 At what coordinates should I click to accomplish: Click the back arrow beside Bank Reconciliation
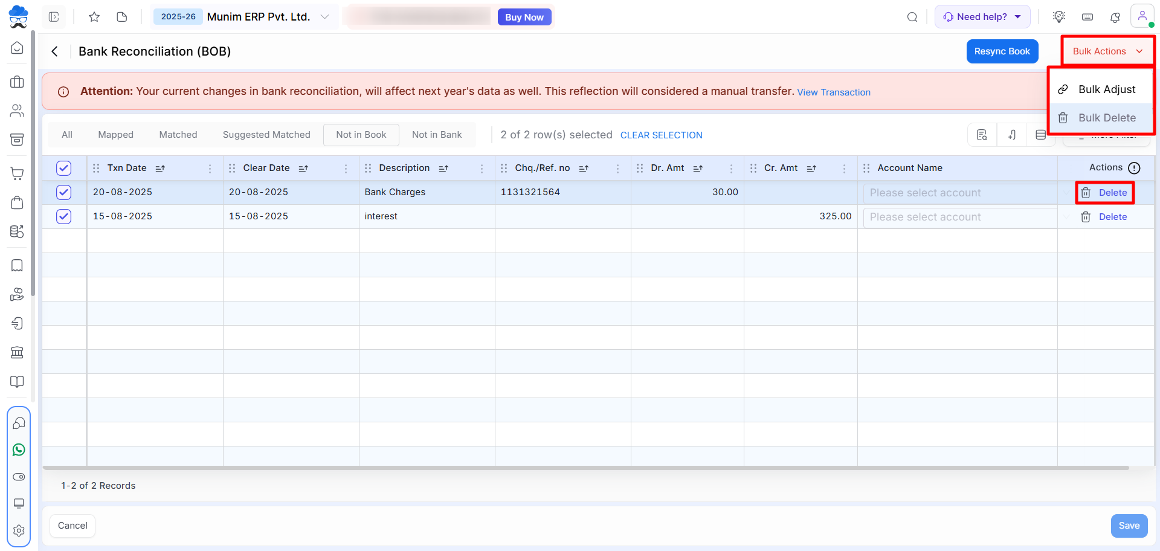pos(55,51)
